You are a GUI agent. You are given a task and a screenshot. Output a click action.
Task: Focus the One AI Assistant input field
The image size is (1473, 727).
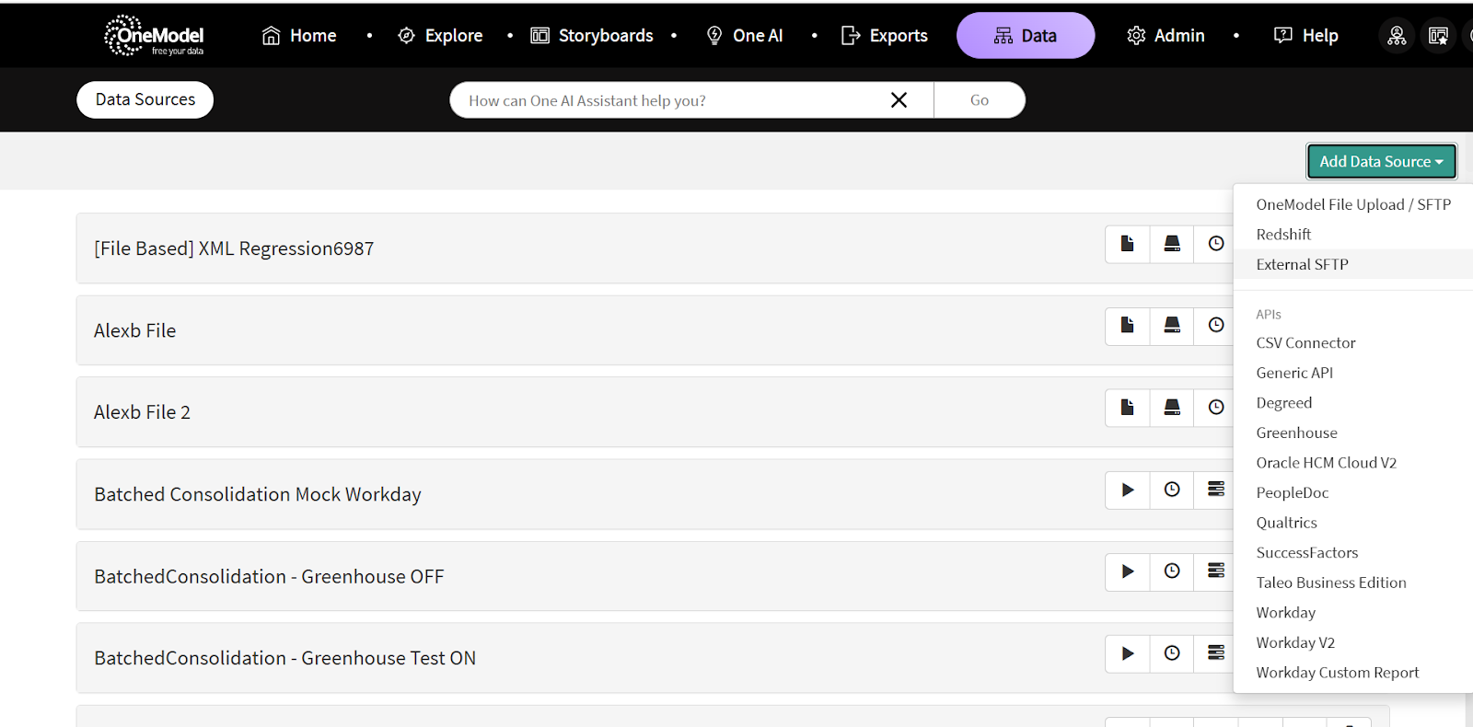point(663,100)
